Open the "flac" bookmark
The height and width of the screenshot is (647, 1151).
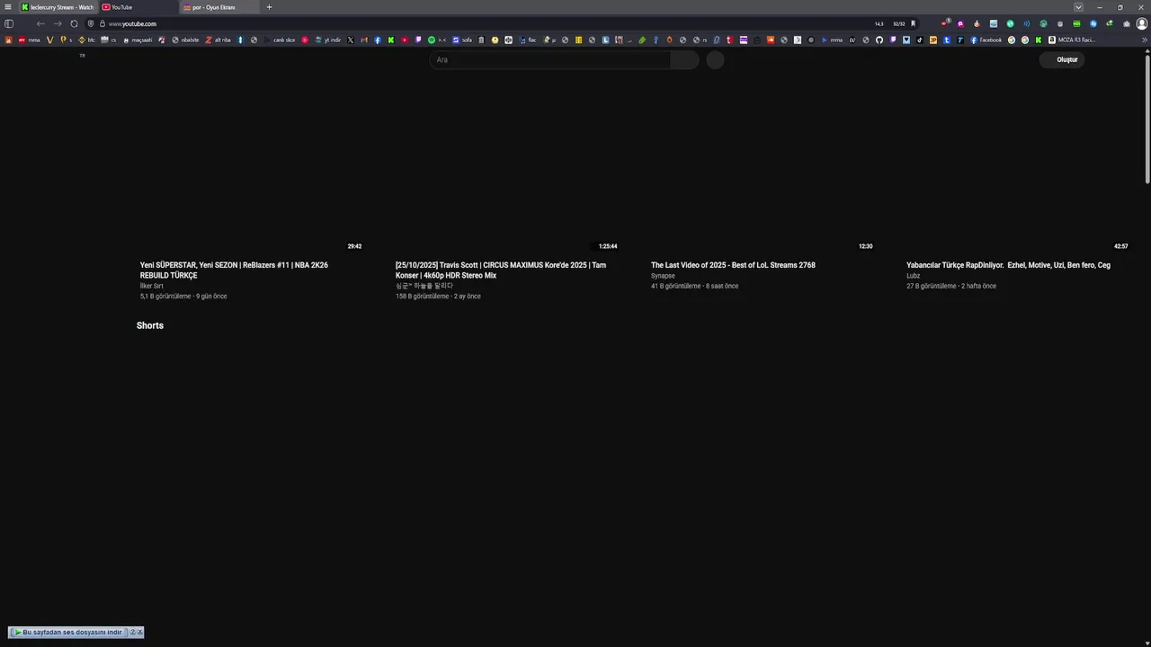(528, 40)
